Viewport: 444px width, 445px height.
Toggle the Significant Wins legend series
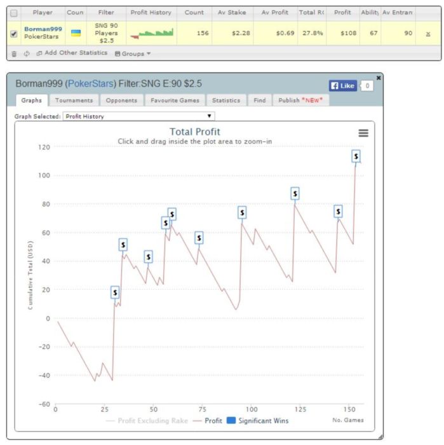tap(258, 421)
